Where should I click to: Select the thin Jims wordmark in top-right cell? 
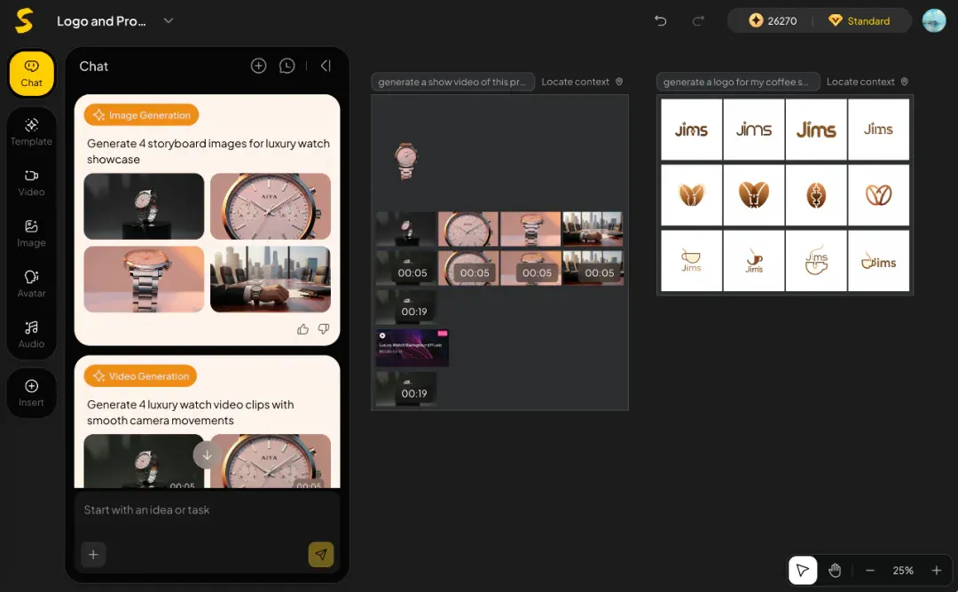[878, 130]
